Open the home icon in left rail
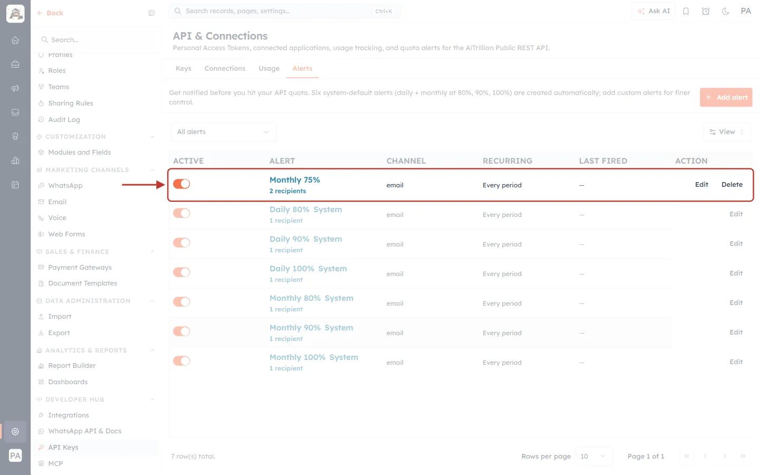Screen dimensions: 760x475 15,40
